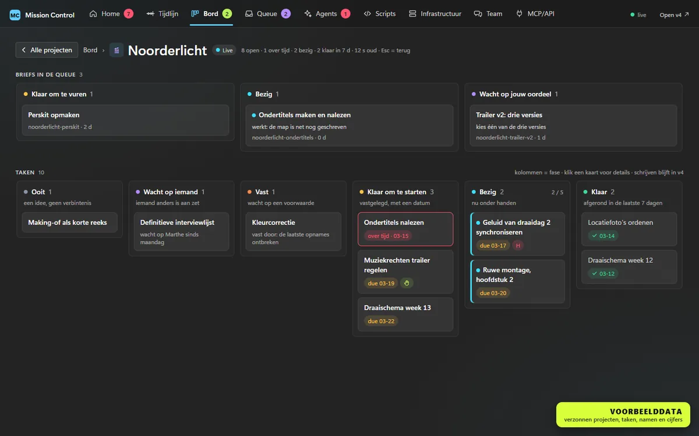Image resolution: width=699 pixels, height=436 pixels.
Task: Open the Kleurcorrectie task card
Action: pyautogui.click(x=294, y=231)
